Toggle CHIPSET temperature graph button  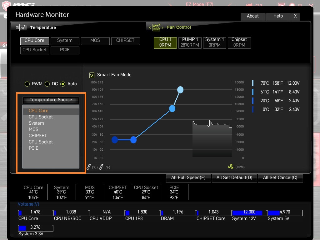pos(126,41)
